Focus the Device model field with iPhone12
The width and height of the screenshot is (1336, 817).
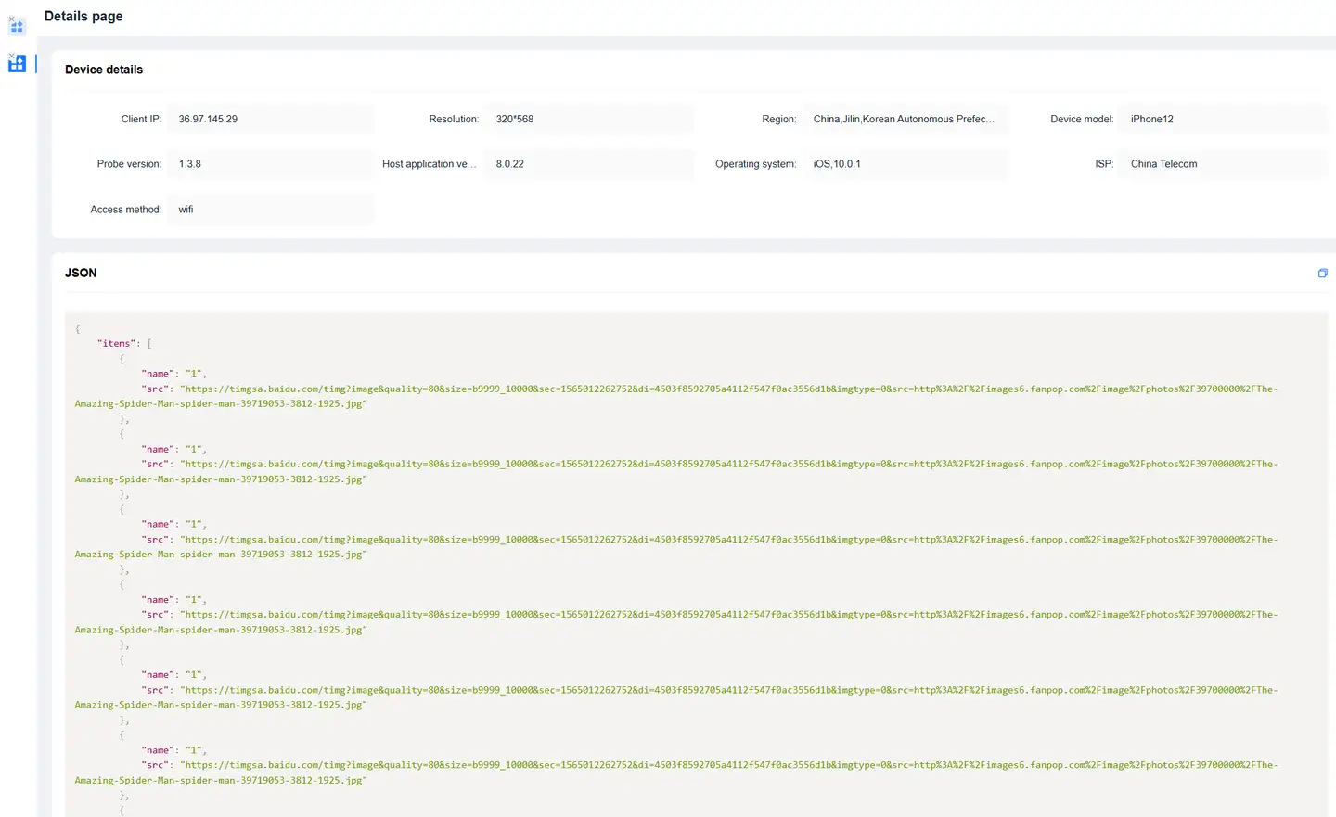(1221, 119)
